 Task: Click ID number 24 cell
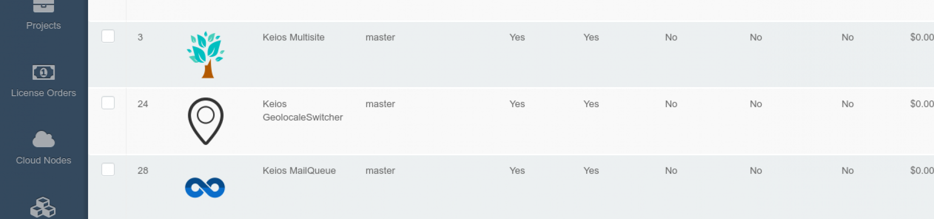tap(143, 104)
